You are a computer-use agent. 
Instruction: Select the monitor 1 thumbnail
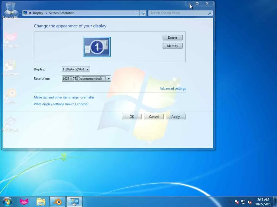tap(97, 47)
